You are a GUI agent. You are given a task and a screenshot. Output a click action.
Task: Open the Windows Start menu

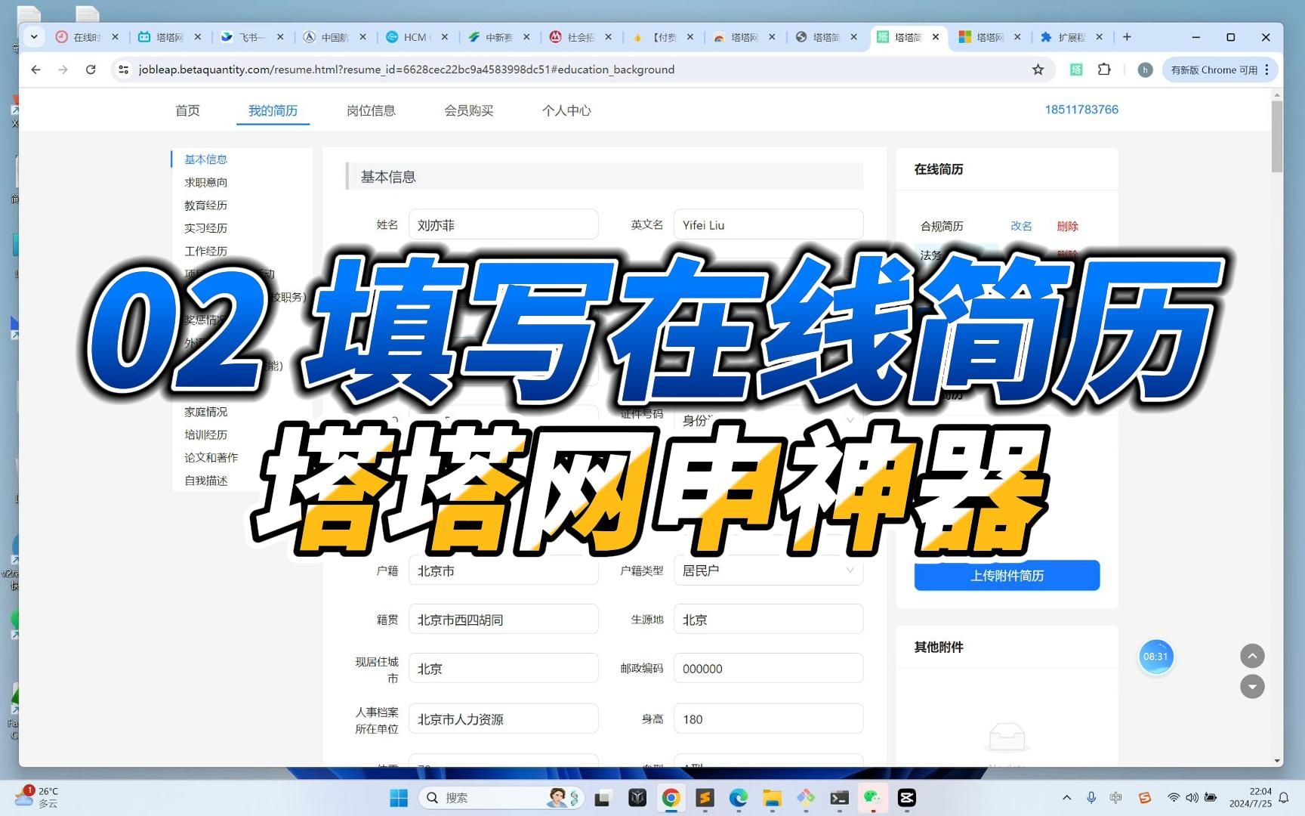pos(399,797)
